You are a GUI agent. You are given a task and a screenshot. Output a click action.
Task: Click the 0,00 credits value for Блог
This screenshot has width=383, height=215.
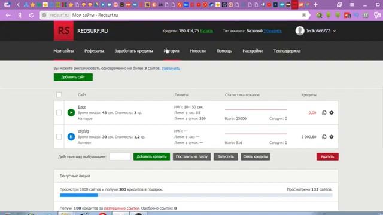click(x=312, y=113)
